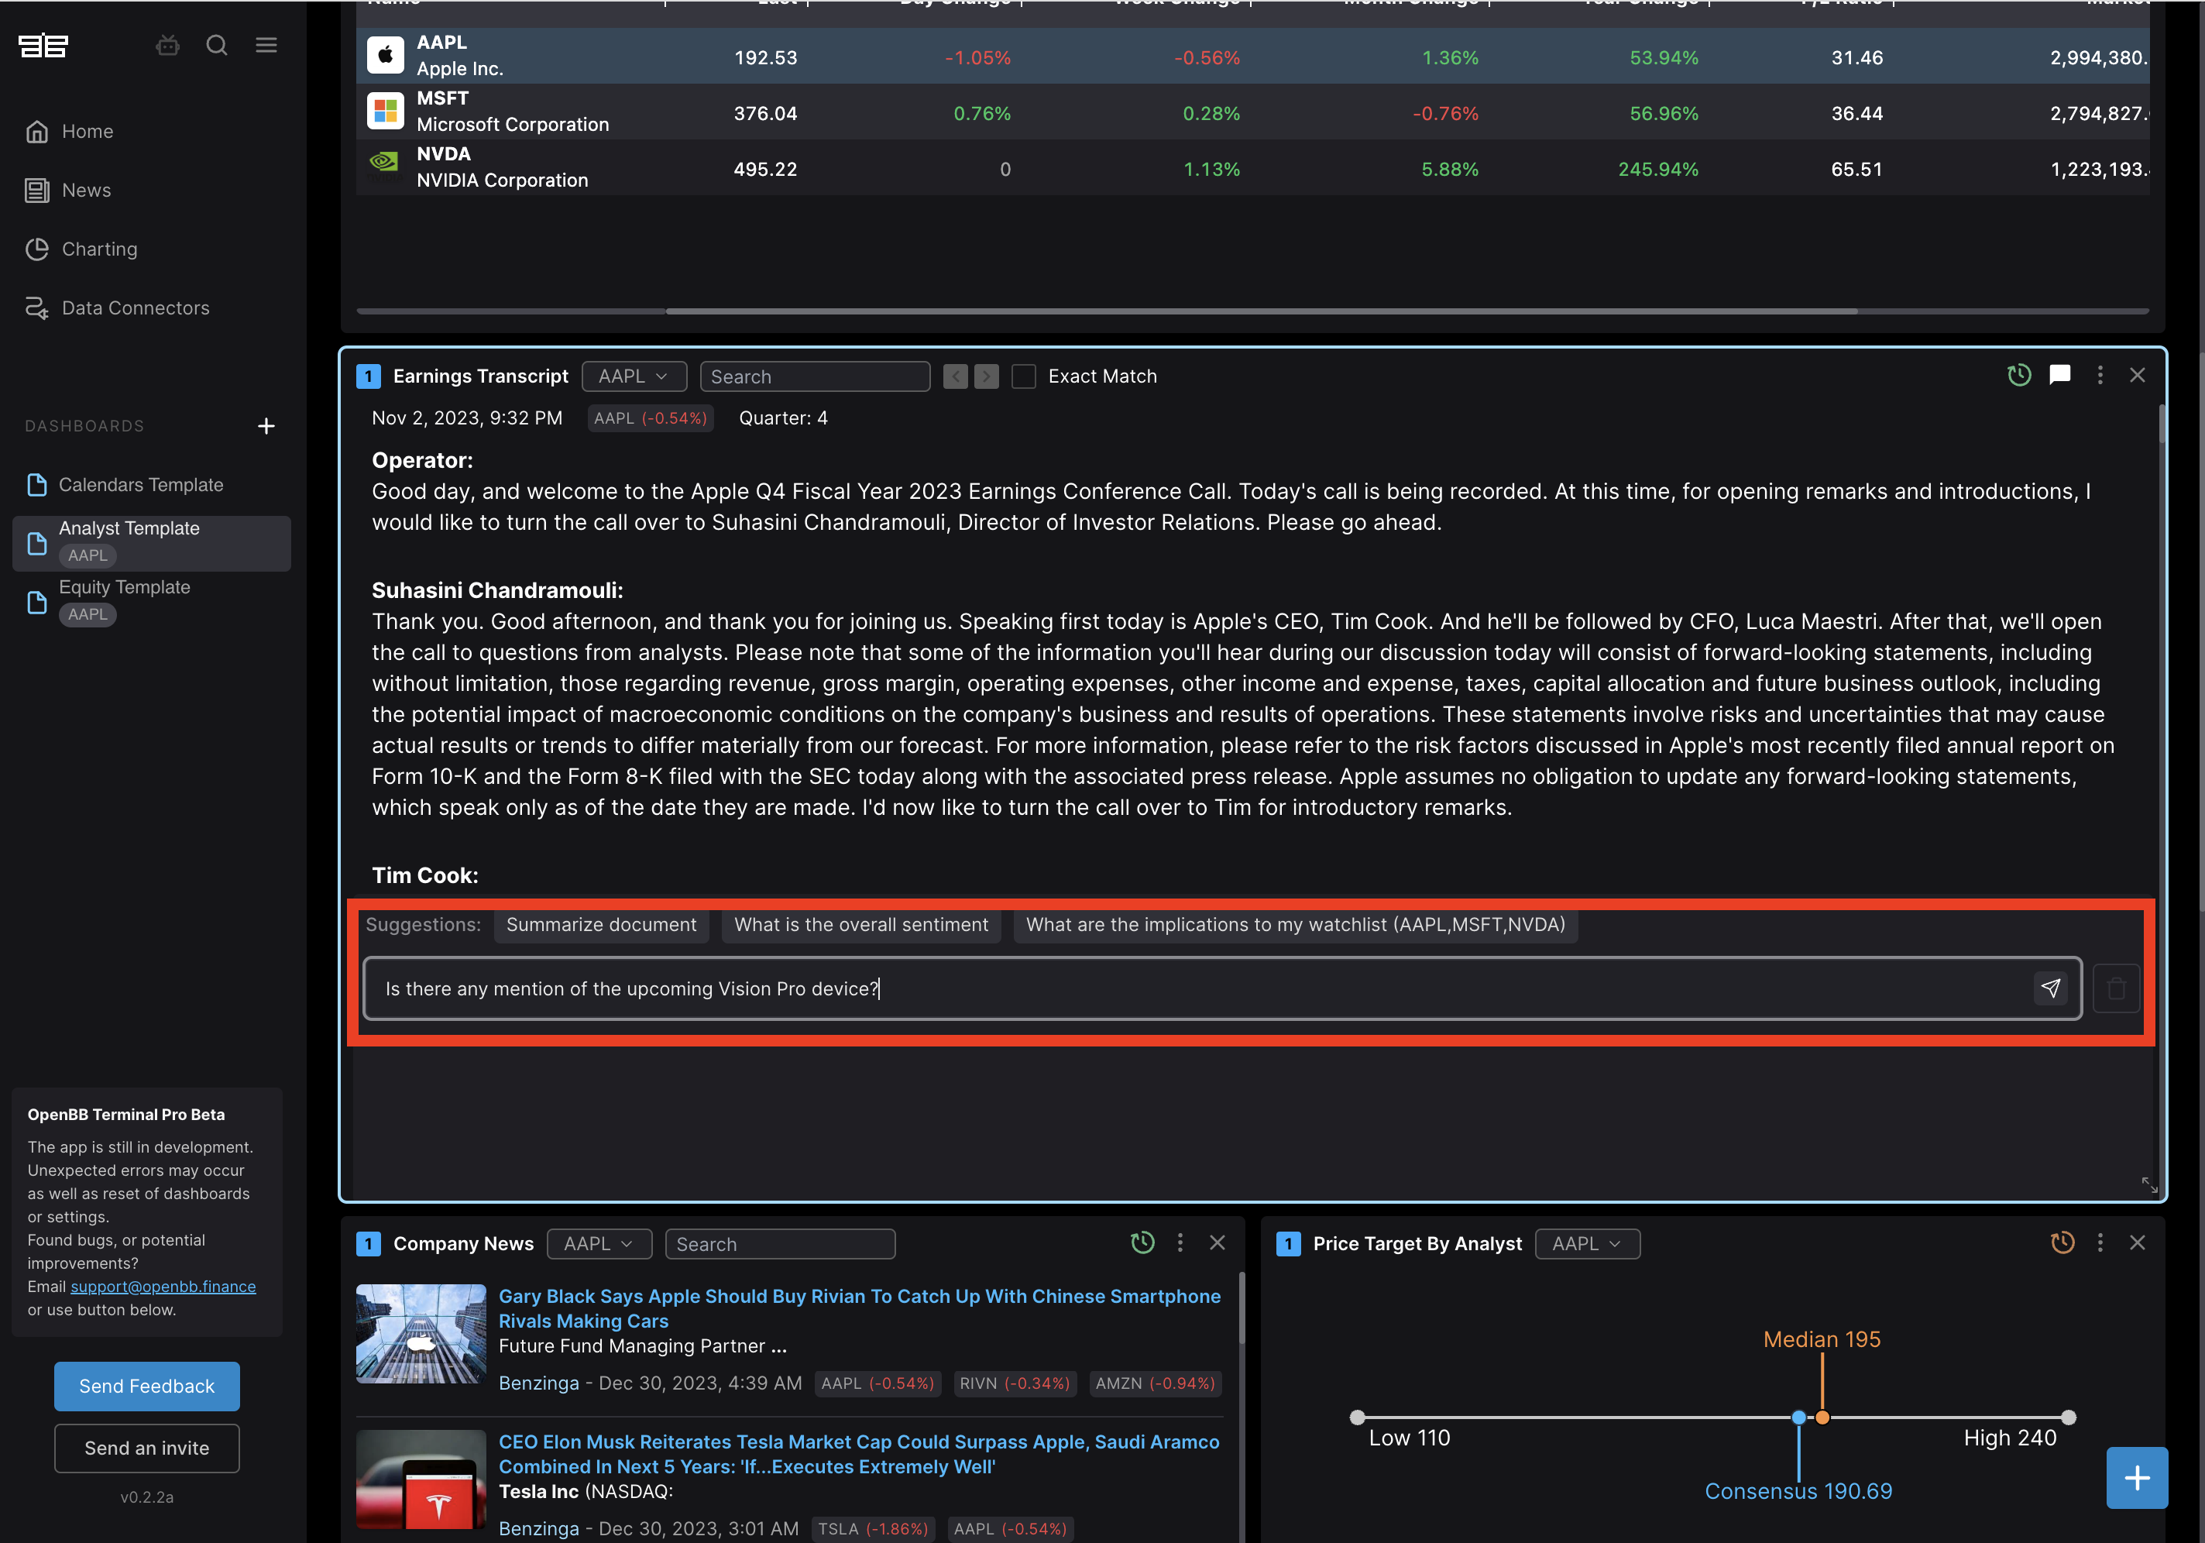Click What is the overall sentiment suggestion

click(x=860, y=924)
